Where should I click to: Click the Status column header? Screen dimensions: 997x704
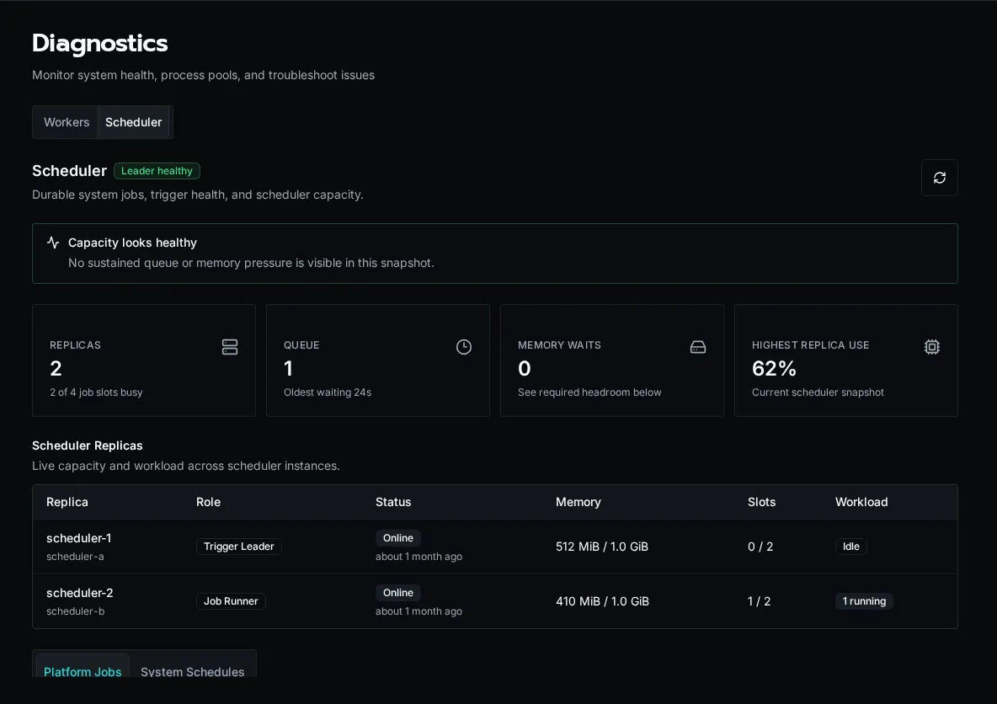click(393, 502)
